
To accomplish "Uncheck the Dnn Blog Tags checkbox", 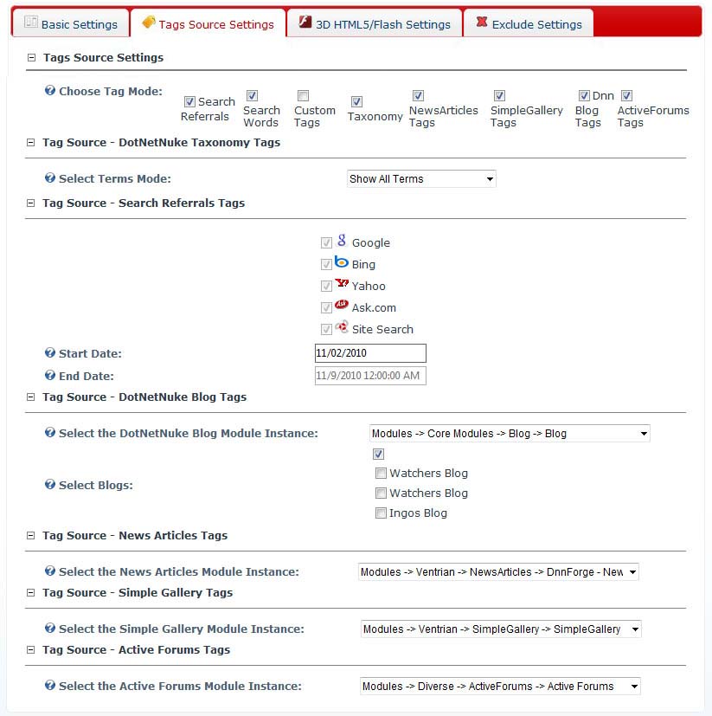I will click(x=584, y=95).
